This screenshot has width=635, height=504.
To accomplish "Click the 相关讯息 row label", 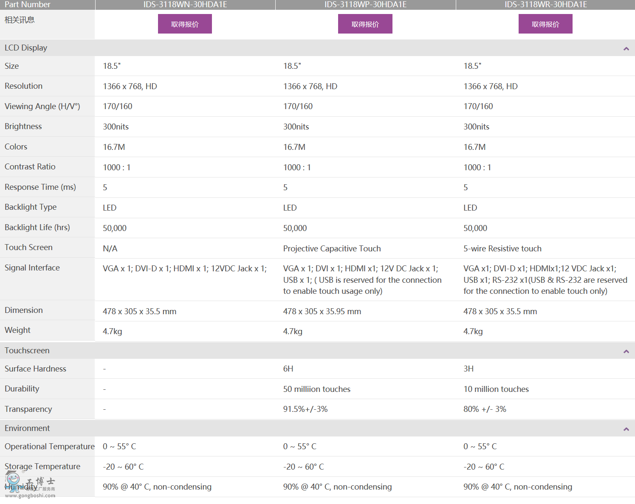I will point(20,20).
